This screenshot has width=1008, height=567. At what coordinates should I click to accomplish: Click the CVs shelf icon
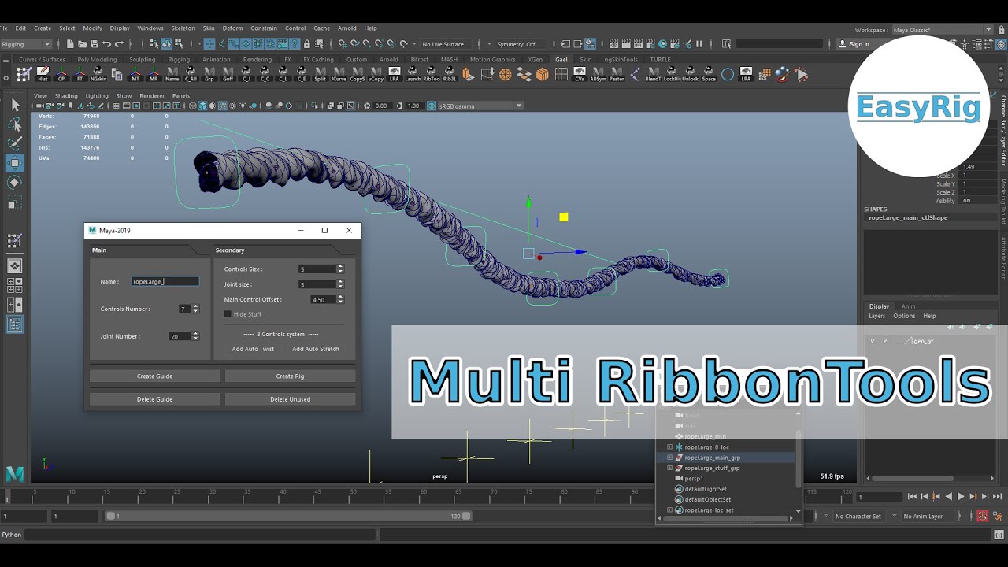(x=580, y=75)
